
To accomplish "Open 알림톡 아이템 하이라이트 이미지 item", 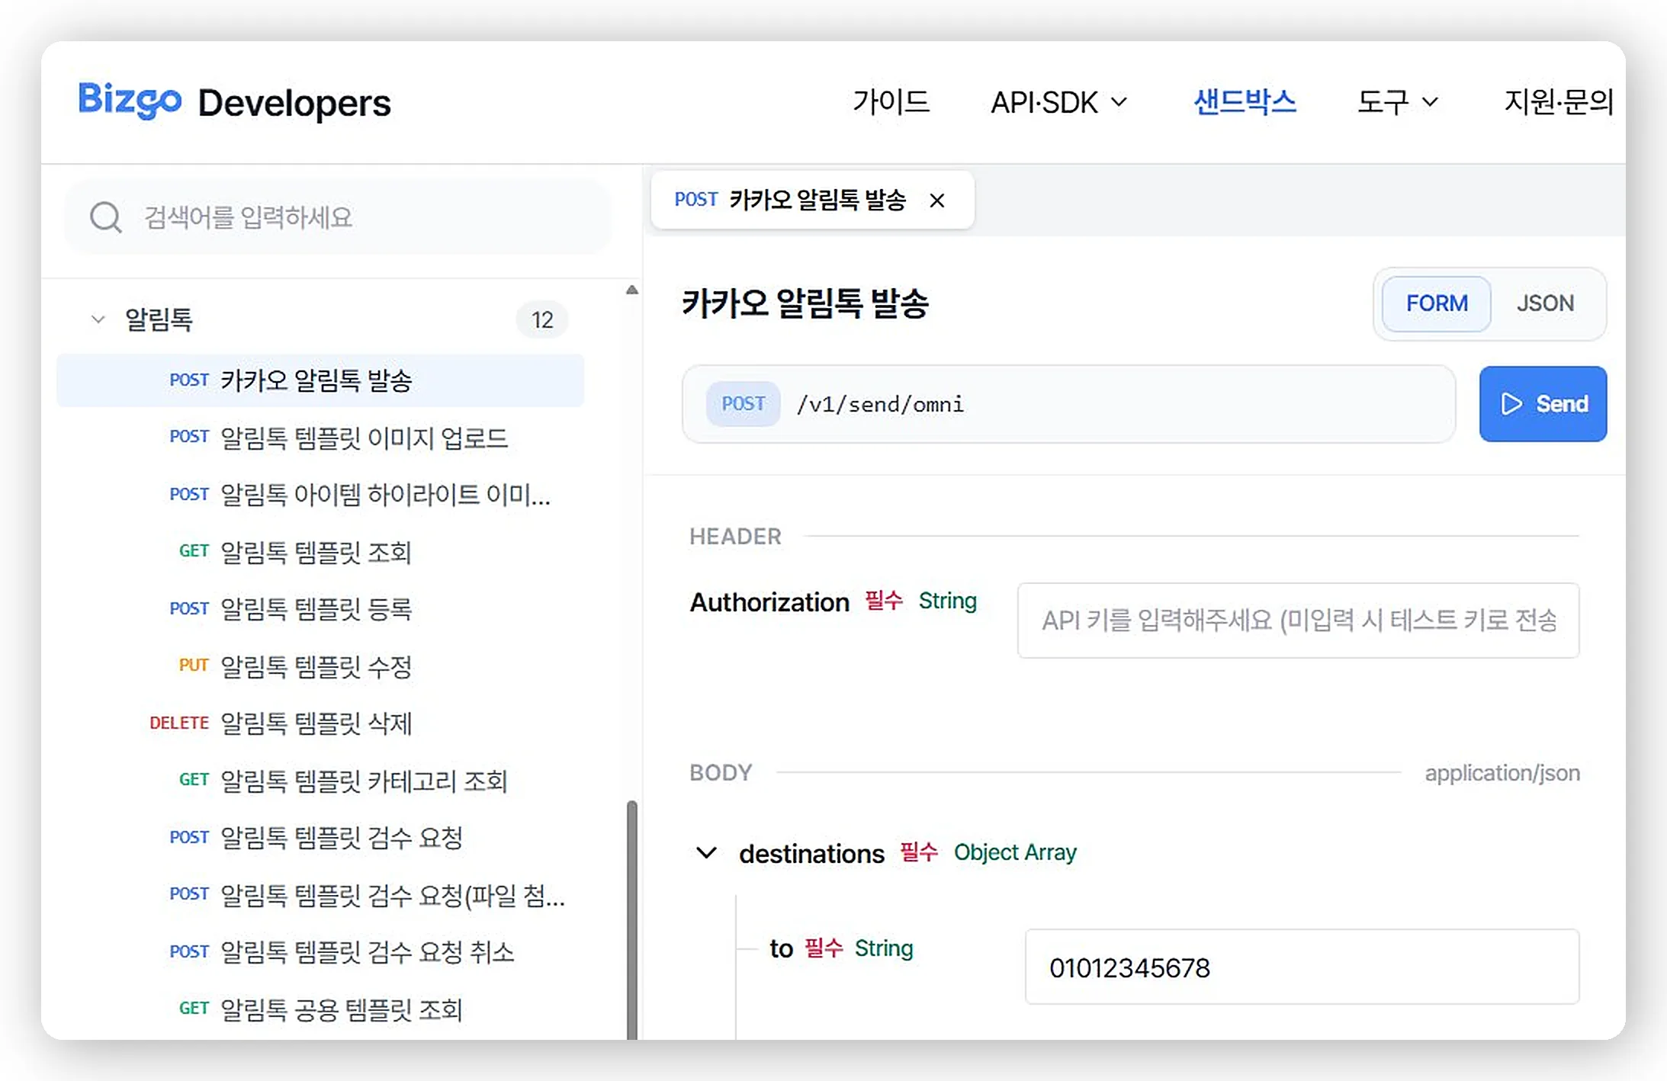I will pyautogui.click(x=320, y=495).
